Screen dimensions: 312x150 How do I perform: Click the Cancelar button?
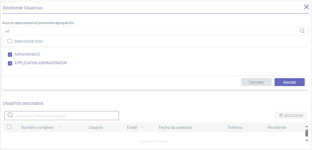pos(256,82)
